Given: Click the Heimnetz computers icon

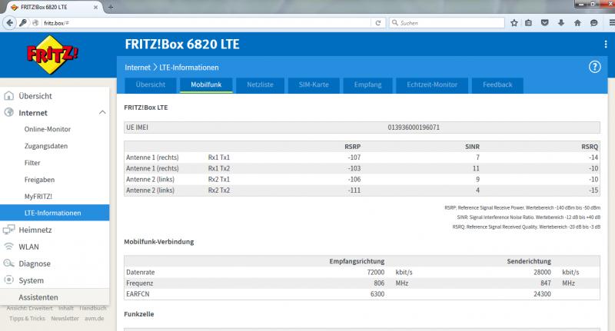Looking at the screenshot, I should [8, 230].
